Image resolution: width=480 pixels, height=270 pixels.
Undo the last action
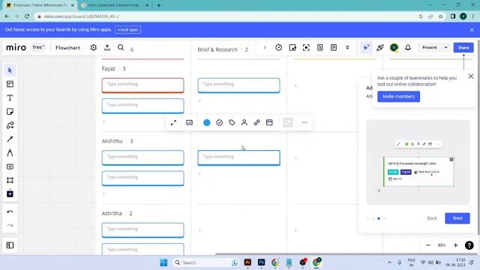[10, 211]
